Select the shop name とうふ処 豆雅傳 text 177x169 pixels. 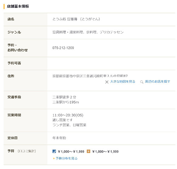click(65, 19)
